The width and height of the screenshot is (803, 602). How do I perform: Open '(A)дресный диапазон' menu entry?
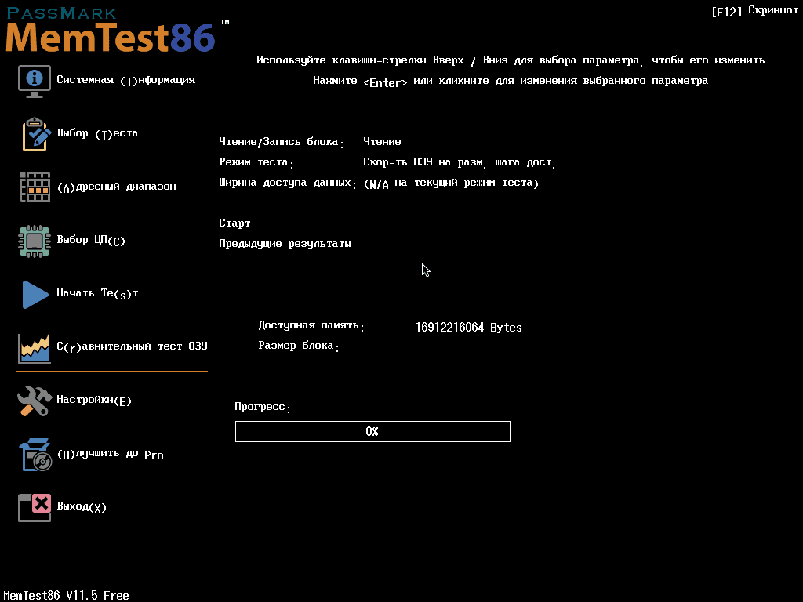tap(116, 187)
